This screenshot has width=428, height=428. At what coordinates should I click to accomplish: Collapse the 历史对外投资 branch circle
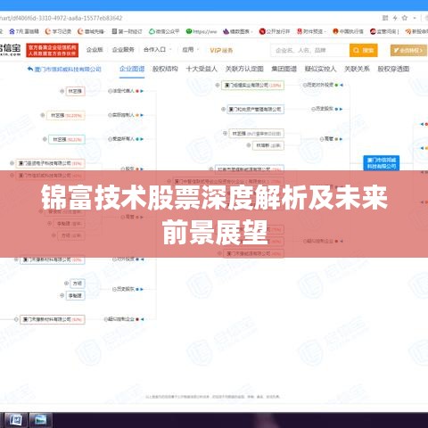pyautogui.click(x=305, y=85)
